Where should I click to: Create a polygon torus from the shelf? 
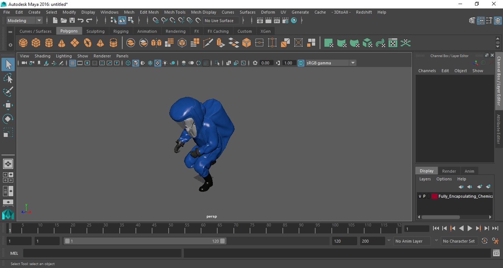[x=87, y=43]
